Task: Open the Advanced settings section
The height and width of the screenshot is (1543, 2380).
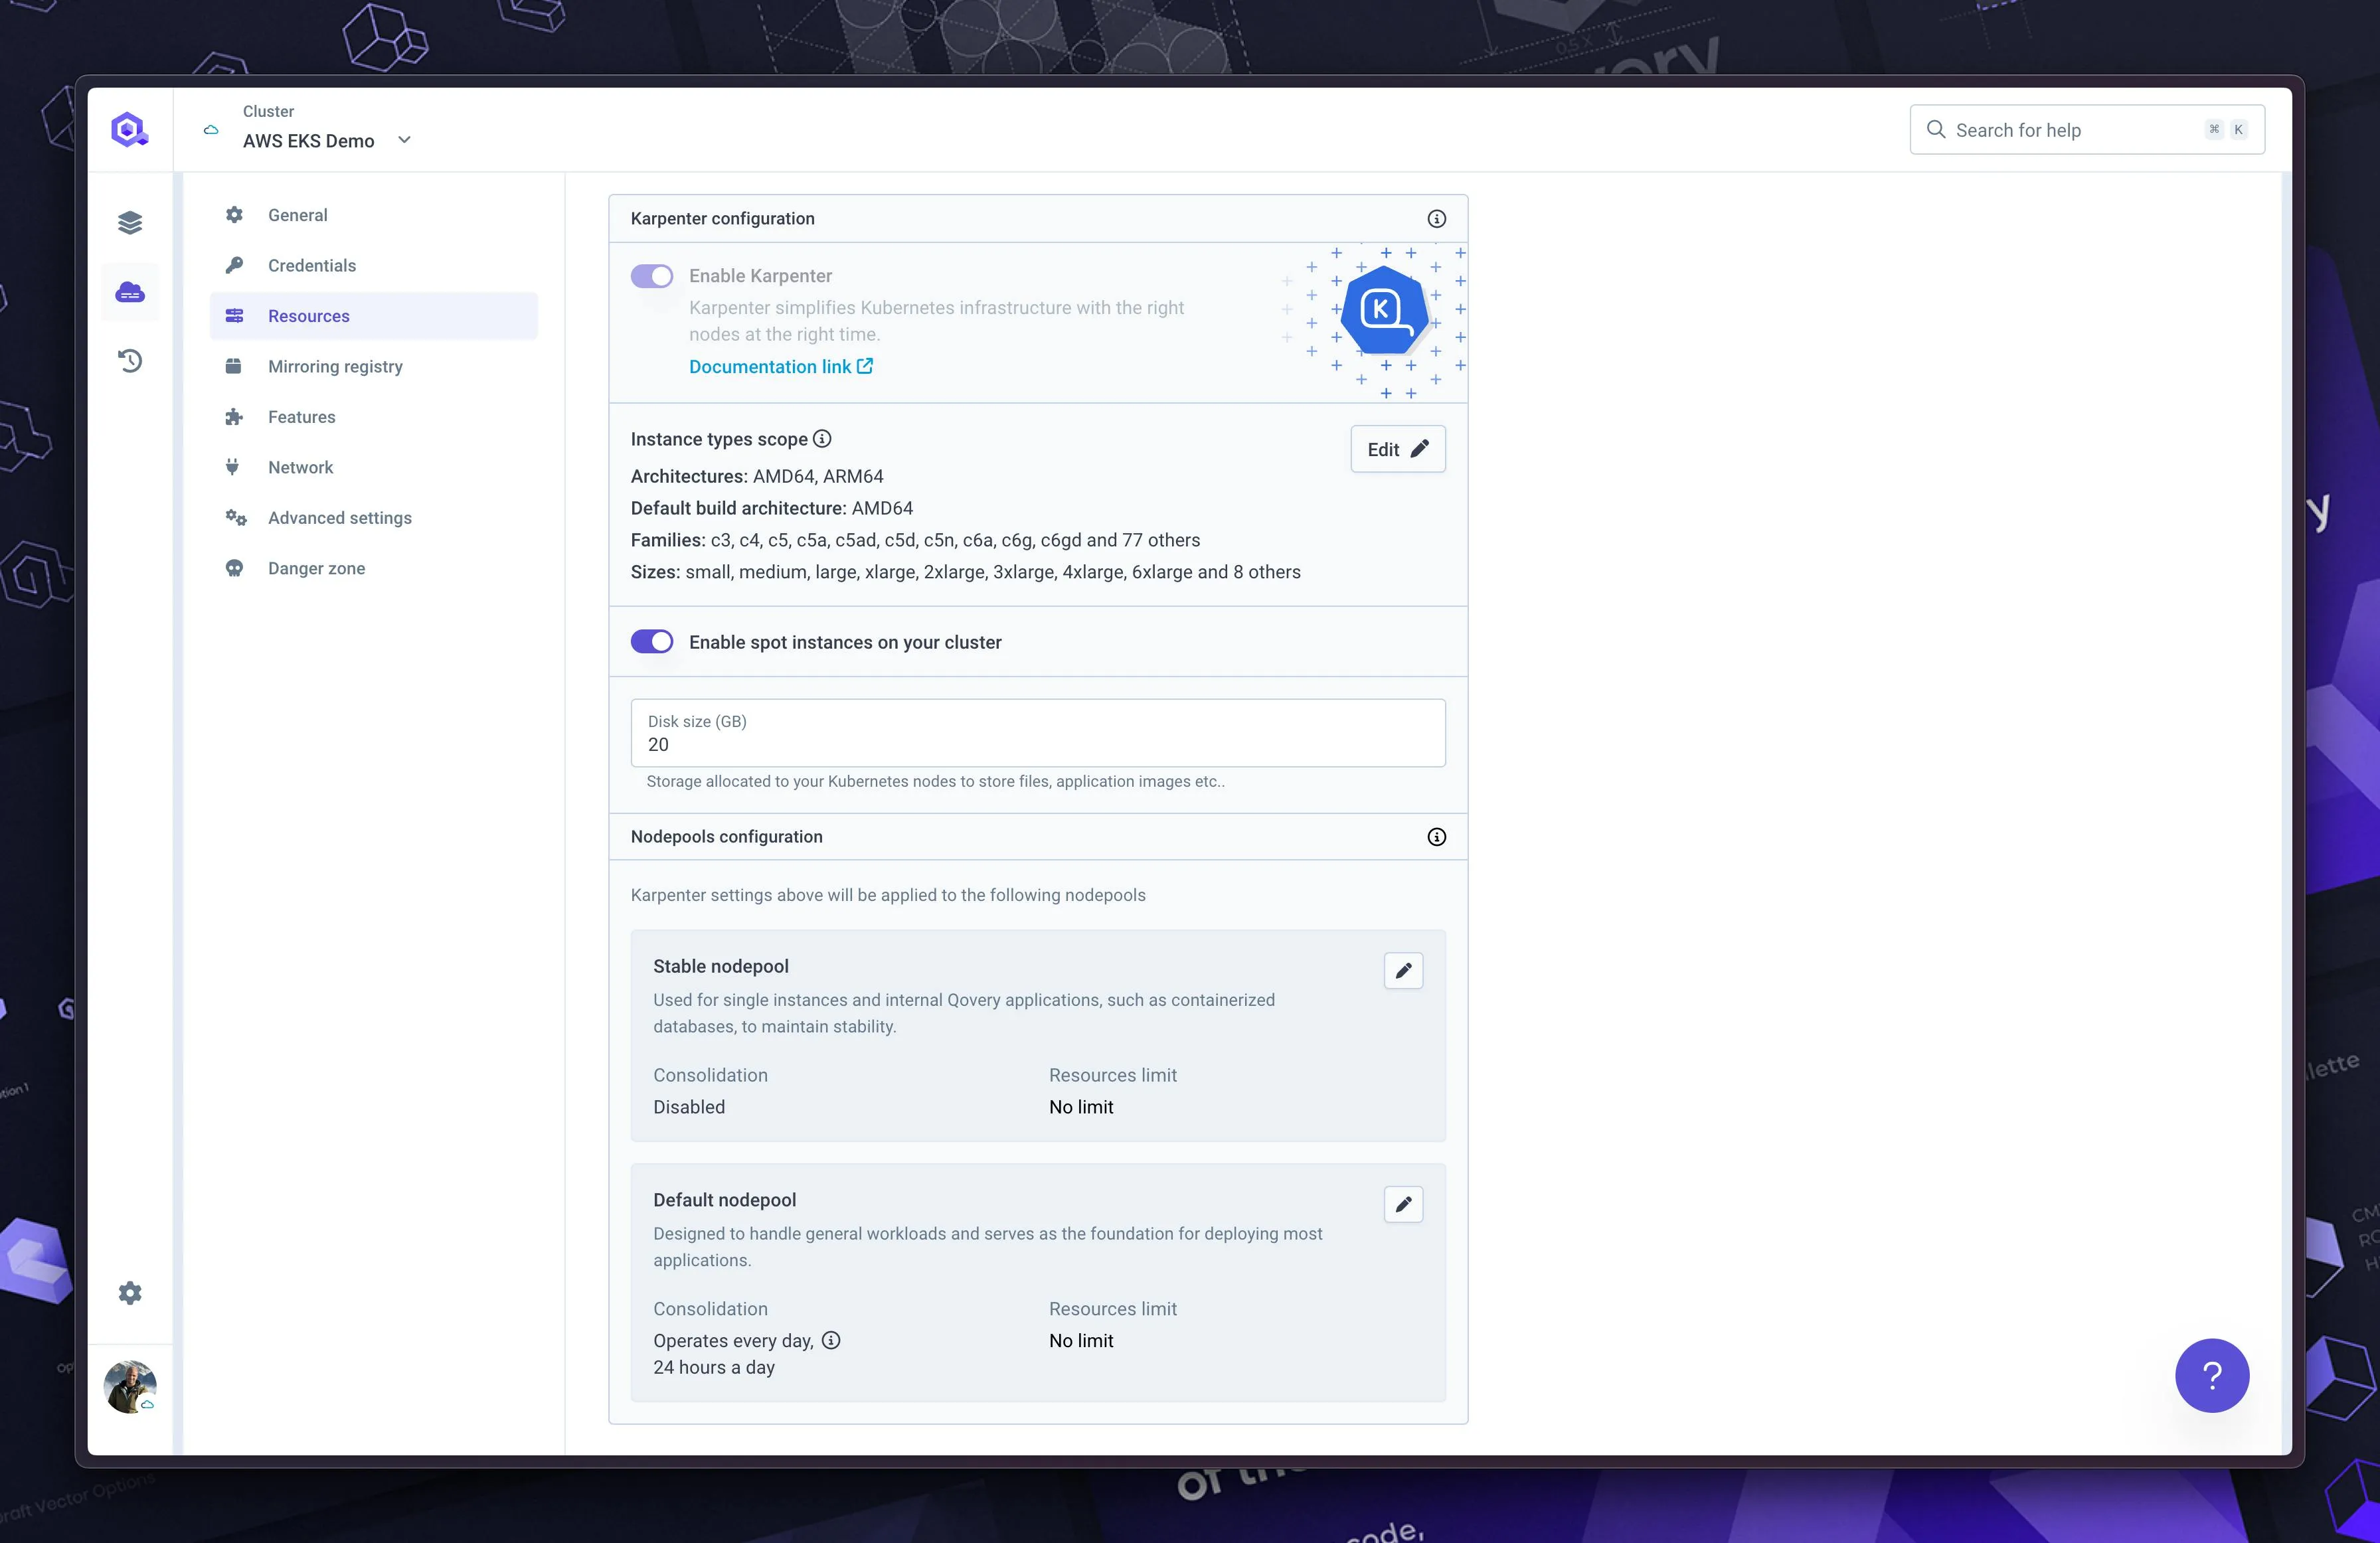Action: click(x=339, y=518)
